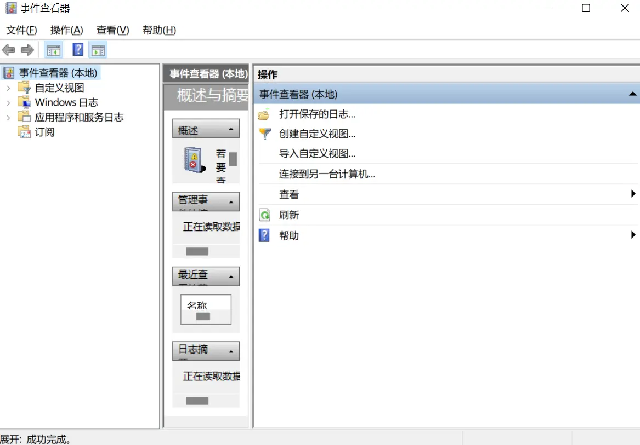Toggle the console tree pane toolbar icon

tap(53, 50)
